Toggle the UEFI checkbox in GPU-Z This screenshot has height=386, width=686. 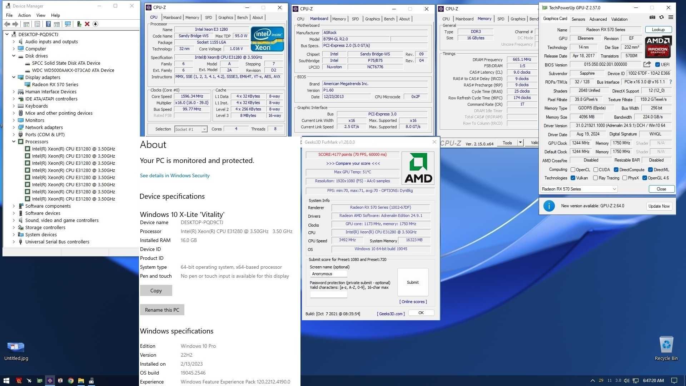click(657, 65)
